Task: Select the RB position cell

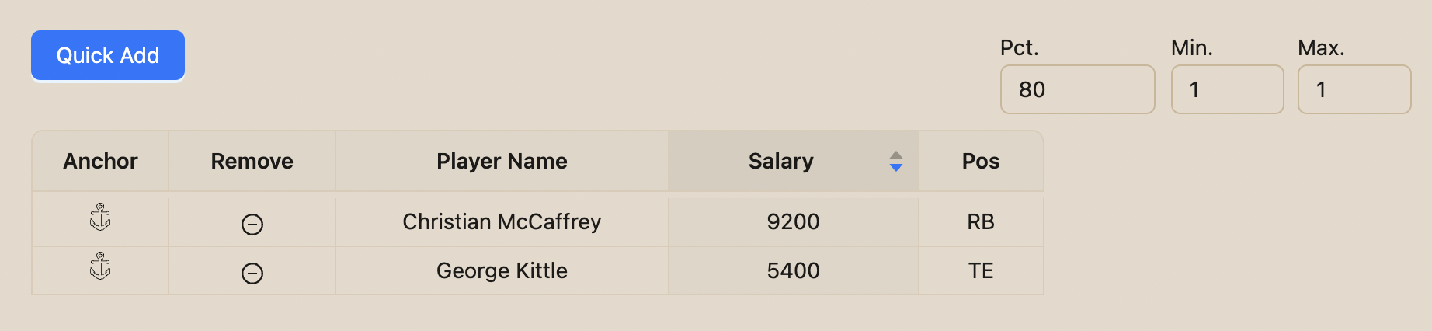Action: pyautogui.click(x=981, y=222)
